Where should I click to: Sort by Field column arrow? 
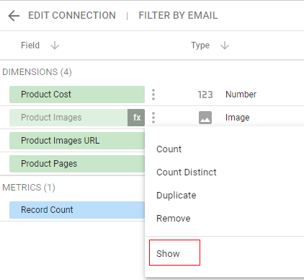pos(55,45)
